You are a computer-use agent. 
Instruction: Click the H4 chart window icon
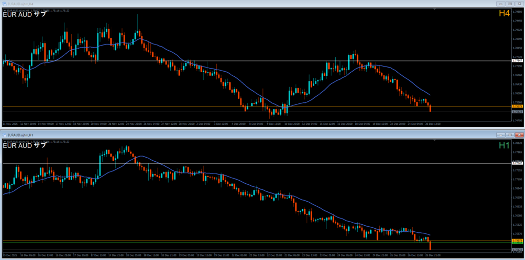pyautogui.click(x=4, y=4)
